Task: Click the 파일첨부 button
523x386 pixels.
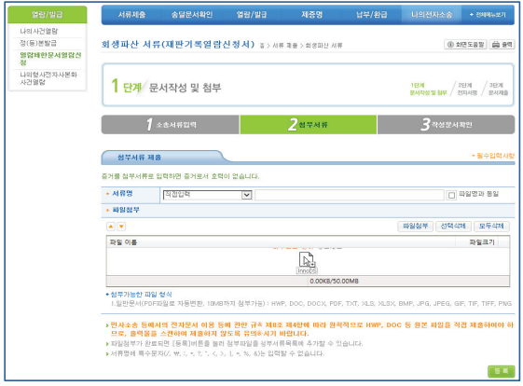Action: 415,227
